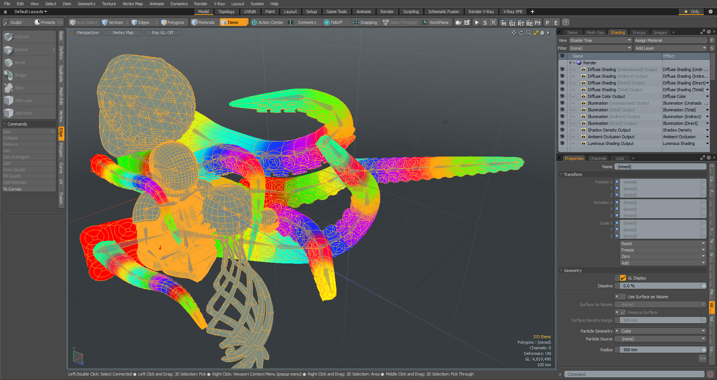Click the S toolbar icon
The height and width of the screenshot is (380, 717).
tap(485, 22)
